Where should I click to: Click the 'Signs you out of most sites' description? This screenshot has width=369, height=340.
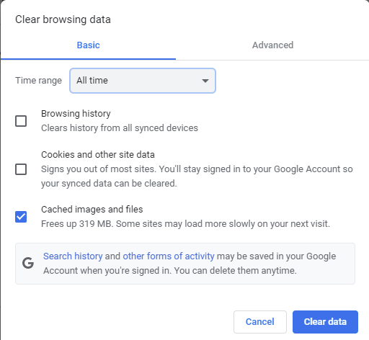coord(197,176)
